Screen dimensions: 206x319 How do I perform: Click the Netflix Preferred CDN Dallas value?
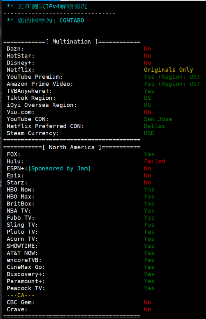tap(154, 126)
